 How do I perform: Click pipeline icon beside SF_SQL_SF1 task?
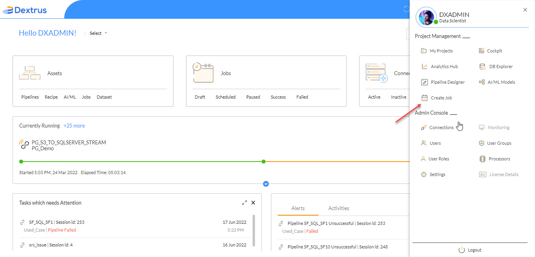(22, 222)
